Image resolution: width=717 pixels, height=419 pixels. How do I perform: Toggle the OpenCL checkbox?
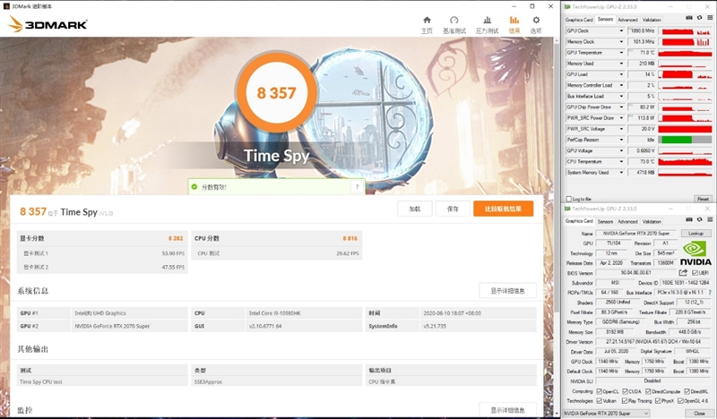click(x=599, y=391)
